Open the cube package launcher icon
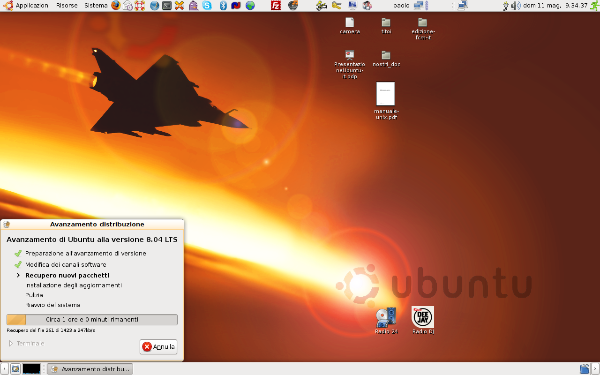The image size is (600, 375). click(x=367, y=6)
